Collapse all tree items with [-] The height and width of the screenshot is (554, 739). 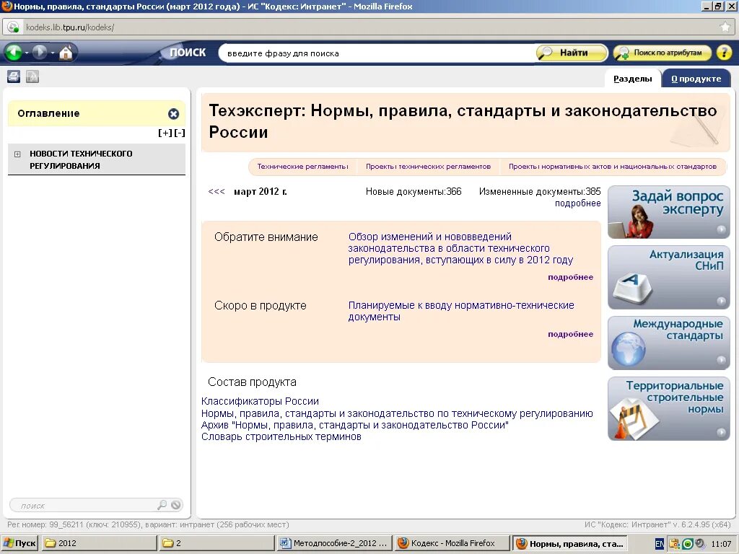[x=180, y=133]
